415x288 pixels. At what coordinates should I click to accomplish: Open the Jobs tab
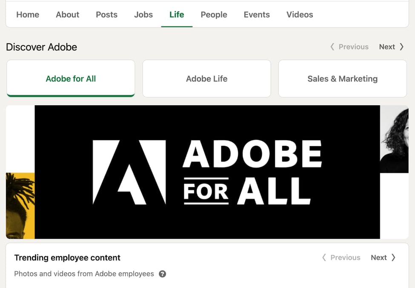[143, 14]
